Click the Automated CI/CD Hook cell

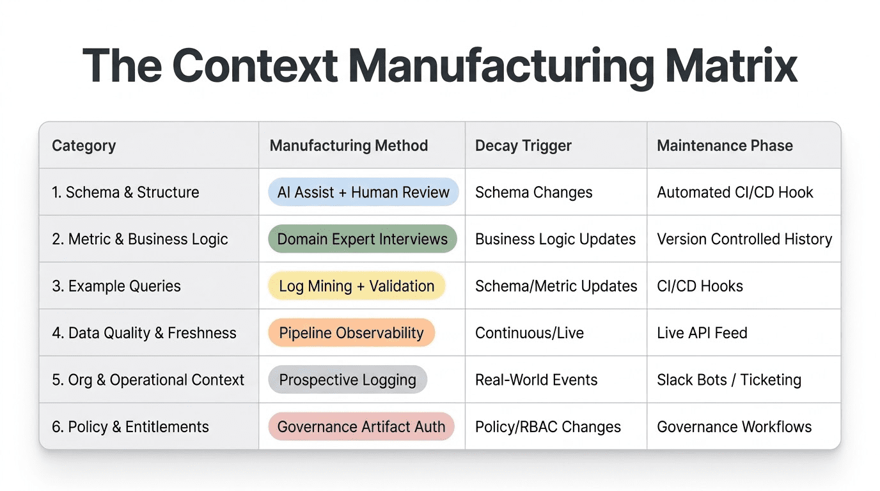(x=735, y=192)
